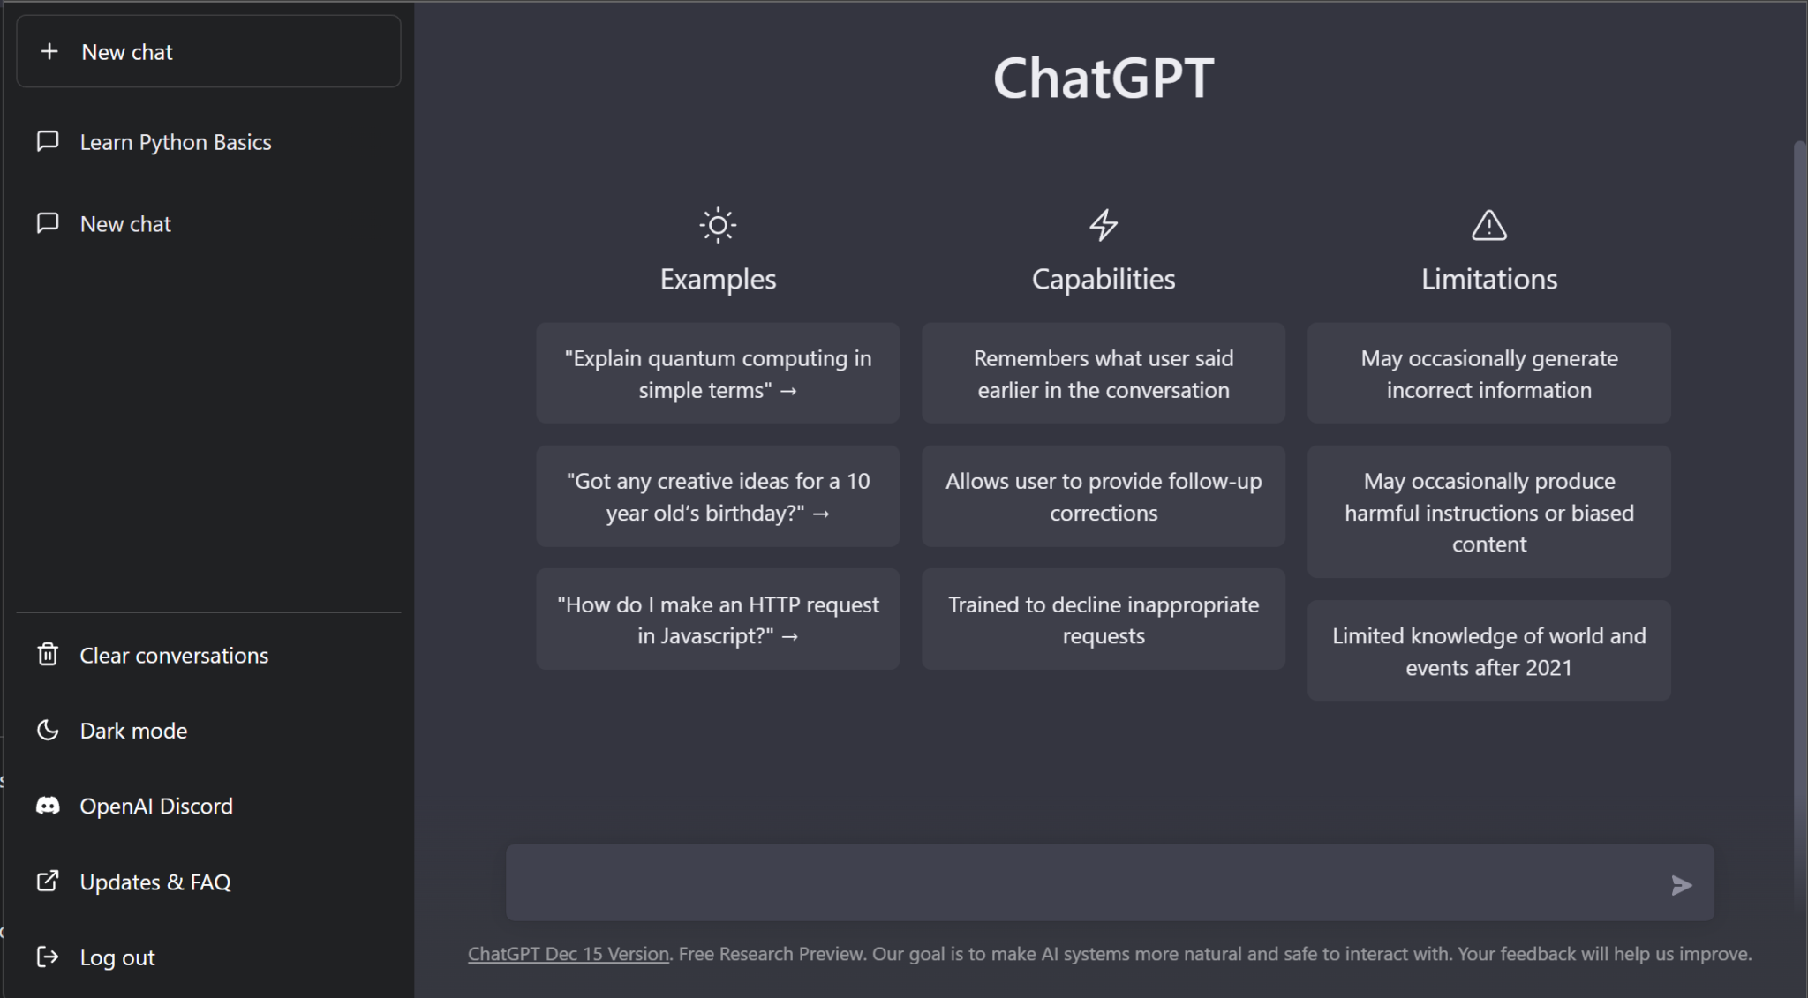
Task: Open the Clear conversations option
Action: coord(173,655)
